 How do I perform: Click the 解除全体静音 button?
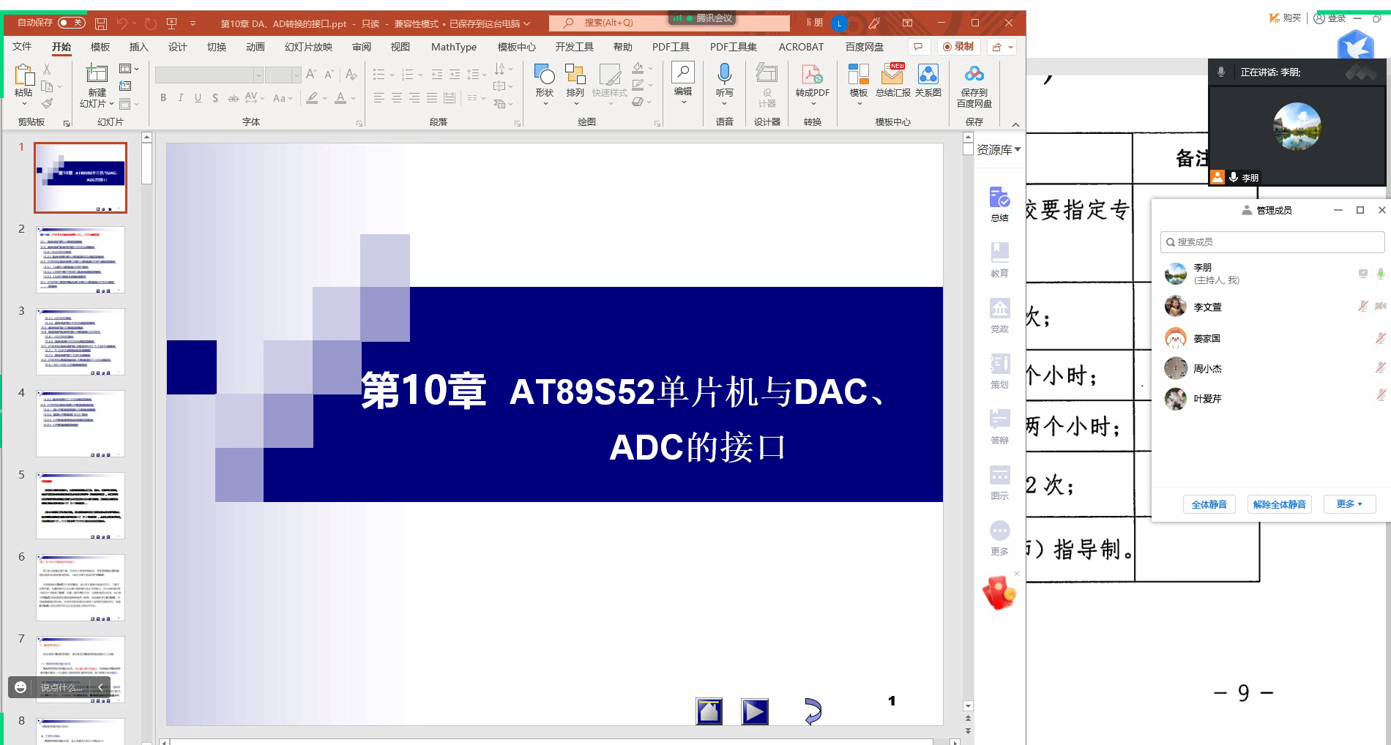pos(1279,504)
